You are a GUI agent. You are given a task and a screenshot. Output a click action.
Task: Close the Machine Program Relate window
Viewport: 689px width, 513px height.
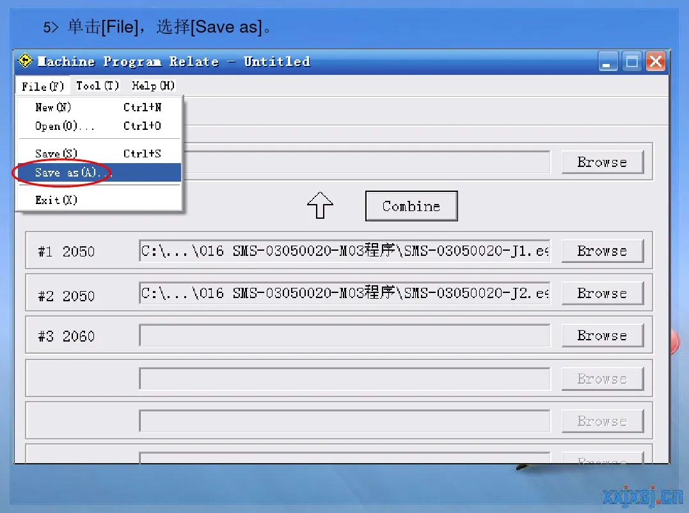pyautogui.click(x=656, y=61)
